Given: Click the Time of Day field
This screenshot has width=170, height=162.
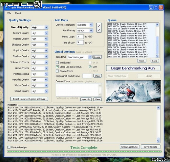Looking at the screenshot, I should pos(80,43).
